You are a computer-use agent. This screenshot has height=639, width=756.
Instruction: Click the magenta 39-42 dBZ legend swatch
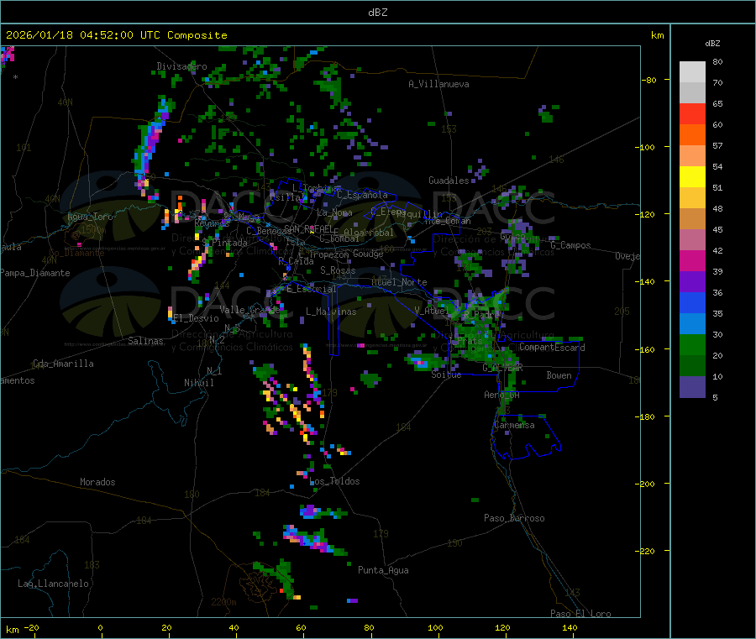(x=692, y=260)
